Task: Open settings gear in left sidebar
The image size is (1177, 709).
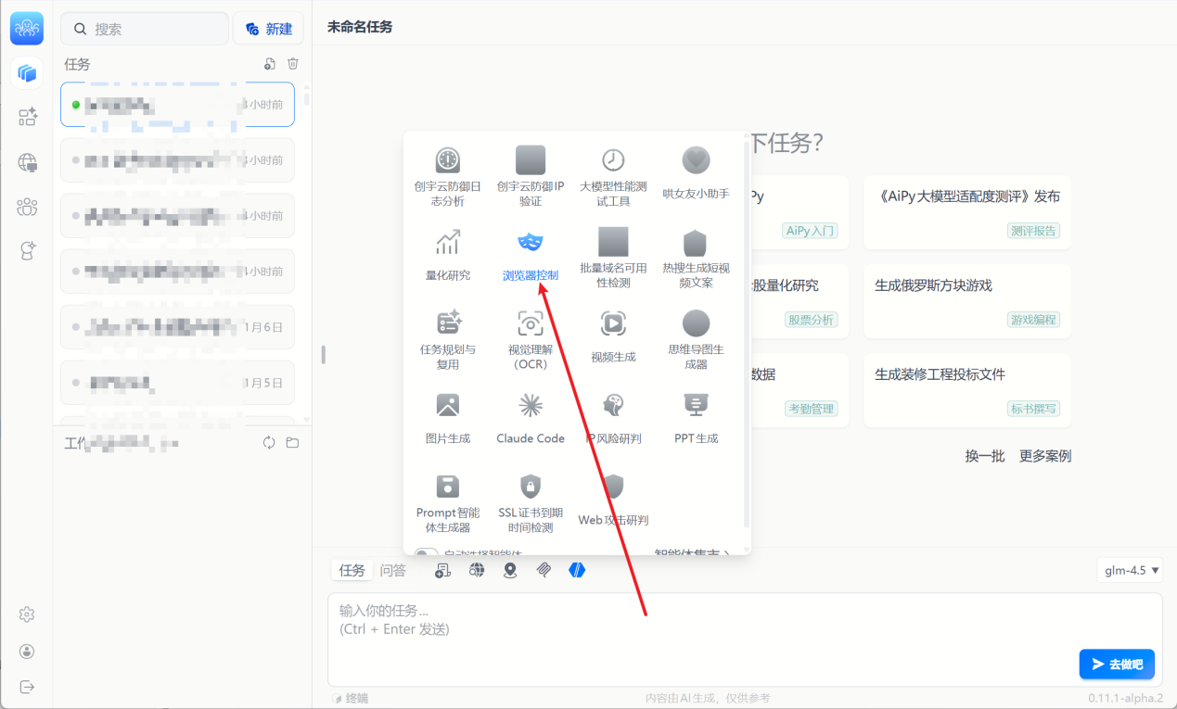Action: pyautogui.click(x=27, y=614)
